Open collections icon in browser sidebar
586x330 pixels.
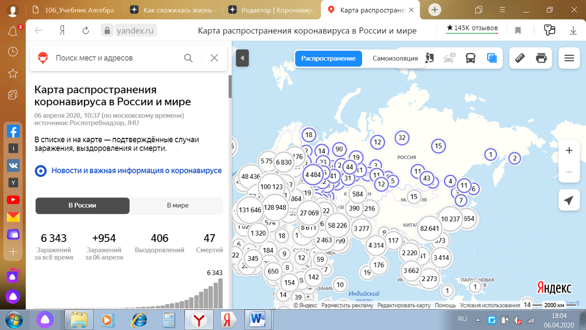pos(13,94)
